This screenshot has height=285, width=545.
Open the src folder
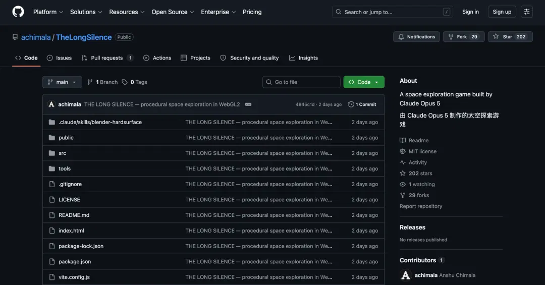62,153
